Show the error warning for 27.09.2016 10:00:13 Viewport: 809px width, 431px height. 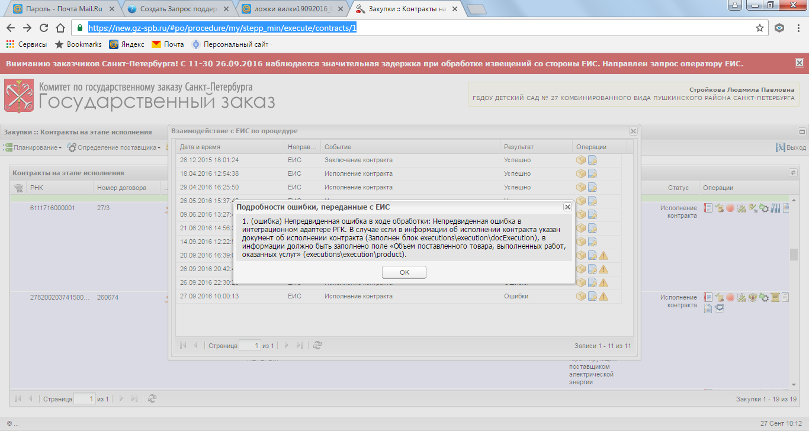click(x=603, y=296)
